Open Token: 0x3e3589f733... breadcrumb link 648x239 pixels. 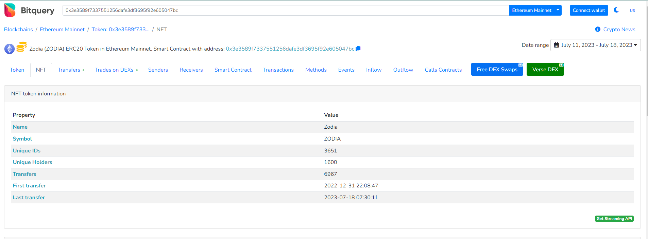coord(121,30)
